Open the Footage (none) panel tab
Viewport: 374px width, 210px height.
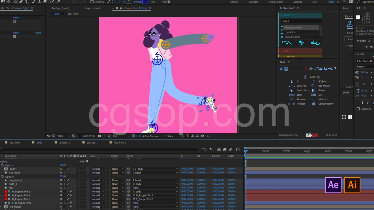pos(60,8)
